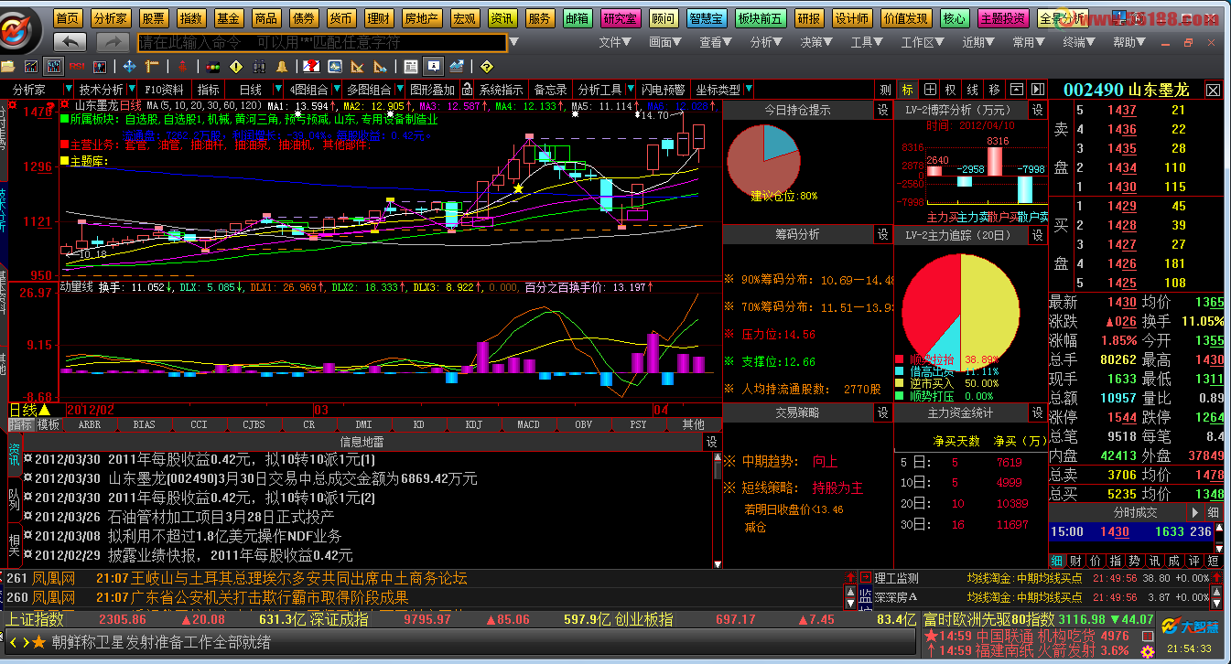
Task: Open the 文件 menu
Action: point(617,42)
